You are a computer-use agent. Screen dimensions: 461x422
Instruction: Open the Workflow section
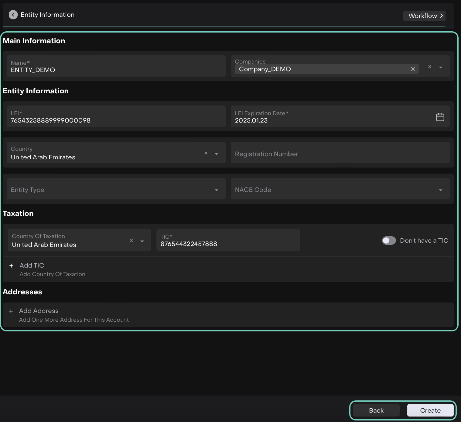424,16
